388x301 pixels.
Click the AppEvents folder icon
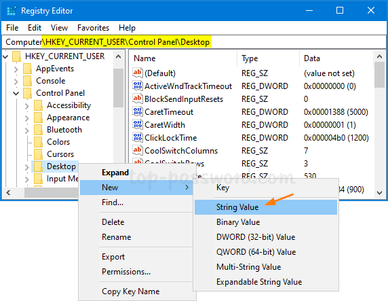(x=27, y=69)
